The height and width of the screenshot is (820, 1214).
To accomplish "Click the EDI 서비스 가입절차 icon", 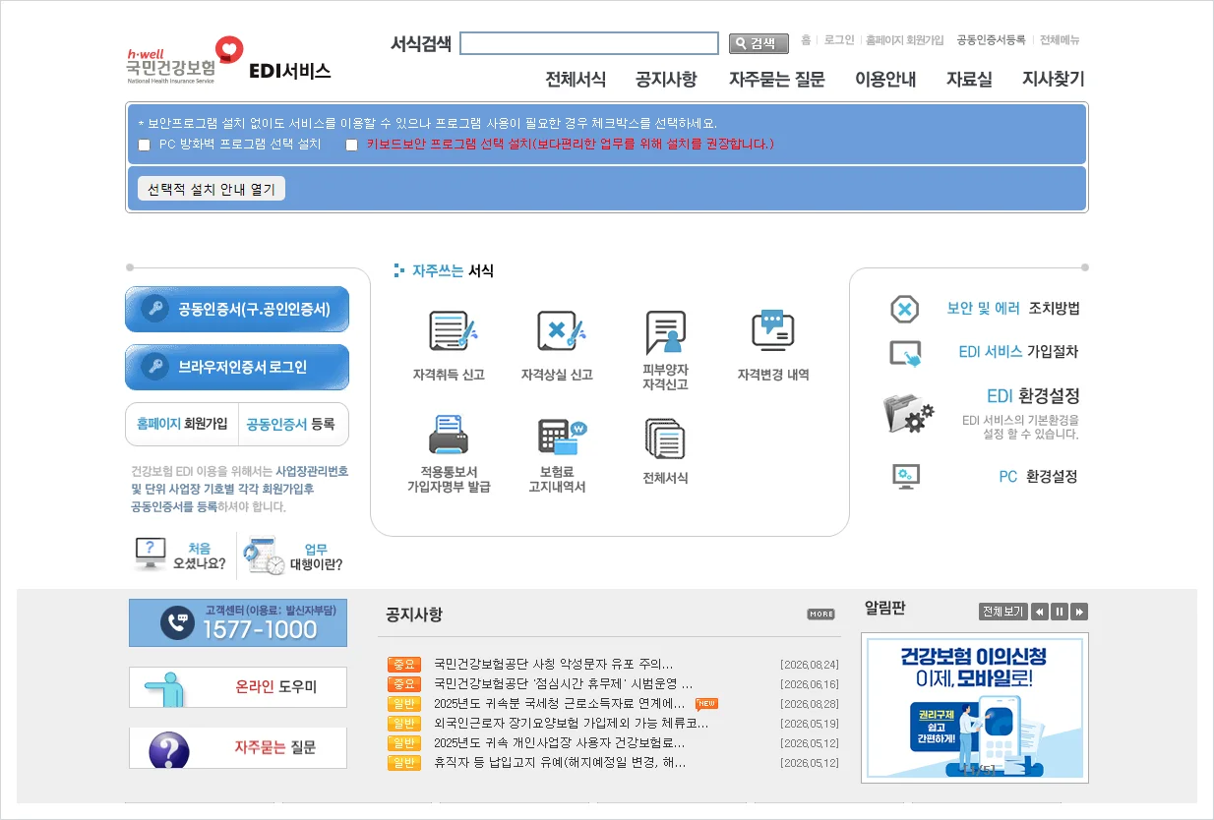I will (x=905, y=353).
